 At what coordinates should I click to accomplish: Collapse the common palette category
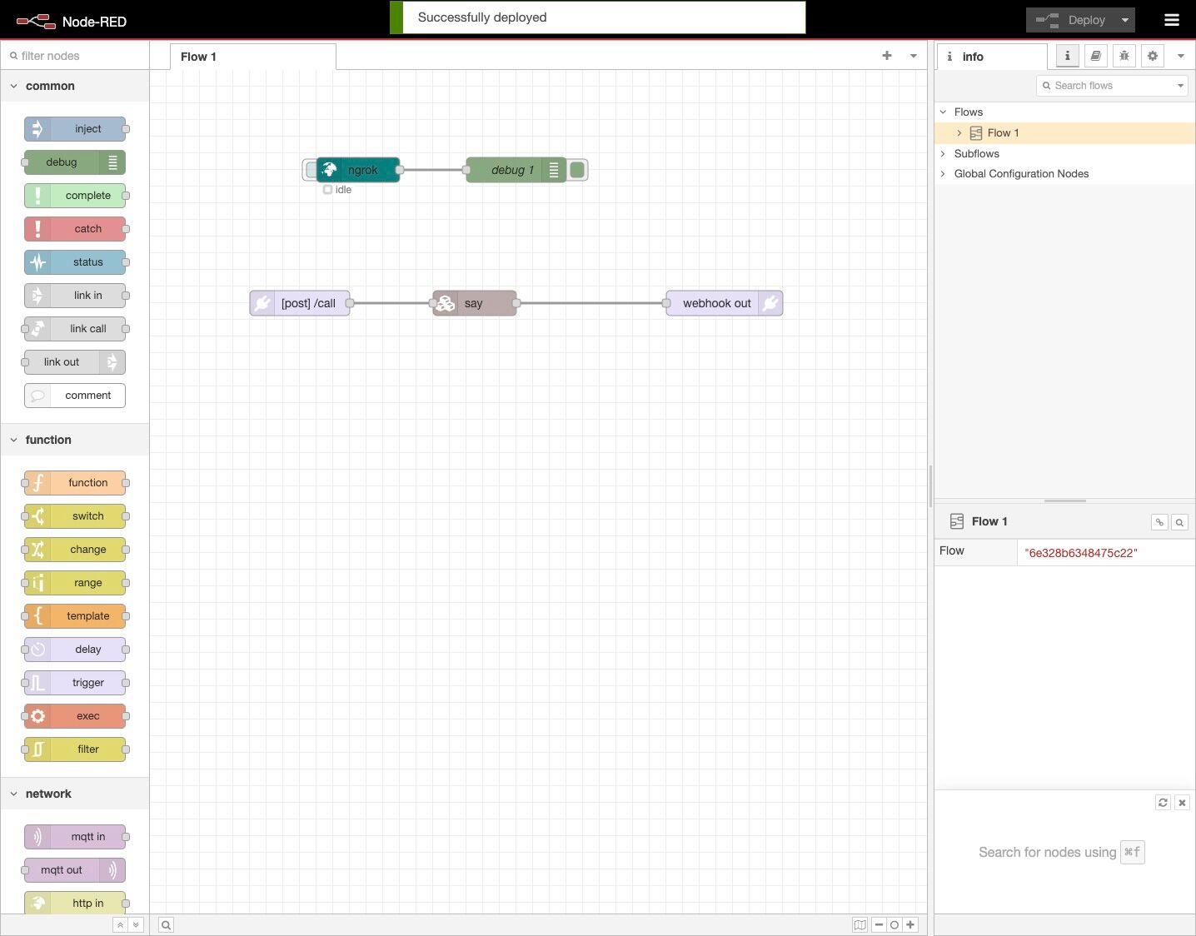pos(13,86)
